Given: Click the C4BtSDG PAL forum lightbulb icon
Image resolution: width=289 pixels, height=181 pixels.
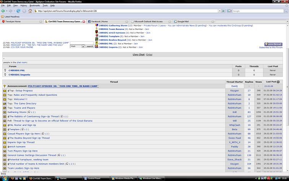Looking at the screenshot, I should pyautogui.click(x=5, y=70).
